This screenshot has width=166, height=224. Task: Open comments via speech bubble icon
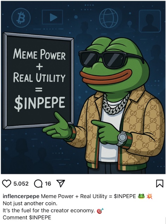(x=38, y=184)
